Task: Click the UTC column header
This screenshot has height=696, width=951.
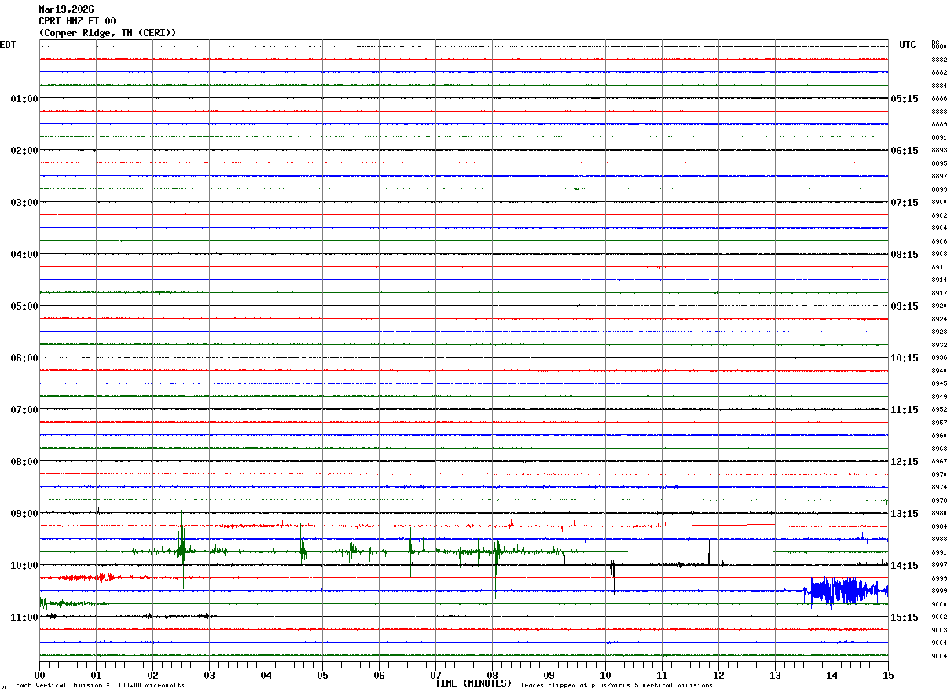Action: (908, 45)
